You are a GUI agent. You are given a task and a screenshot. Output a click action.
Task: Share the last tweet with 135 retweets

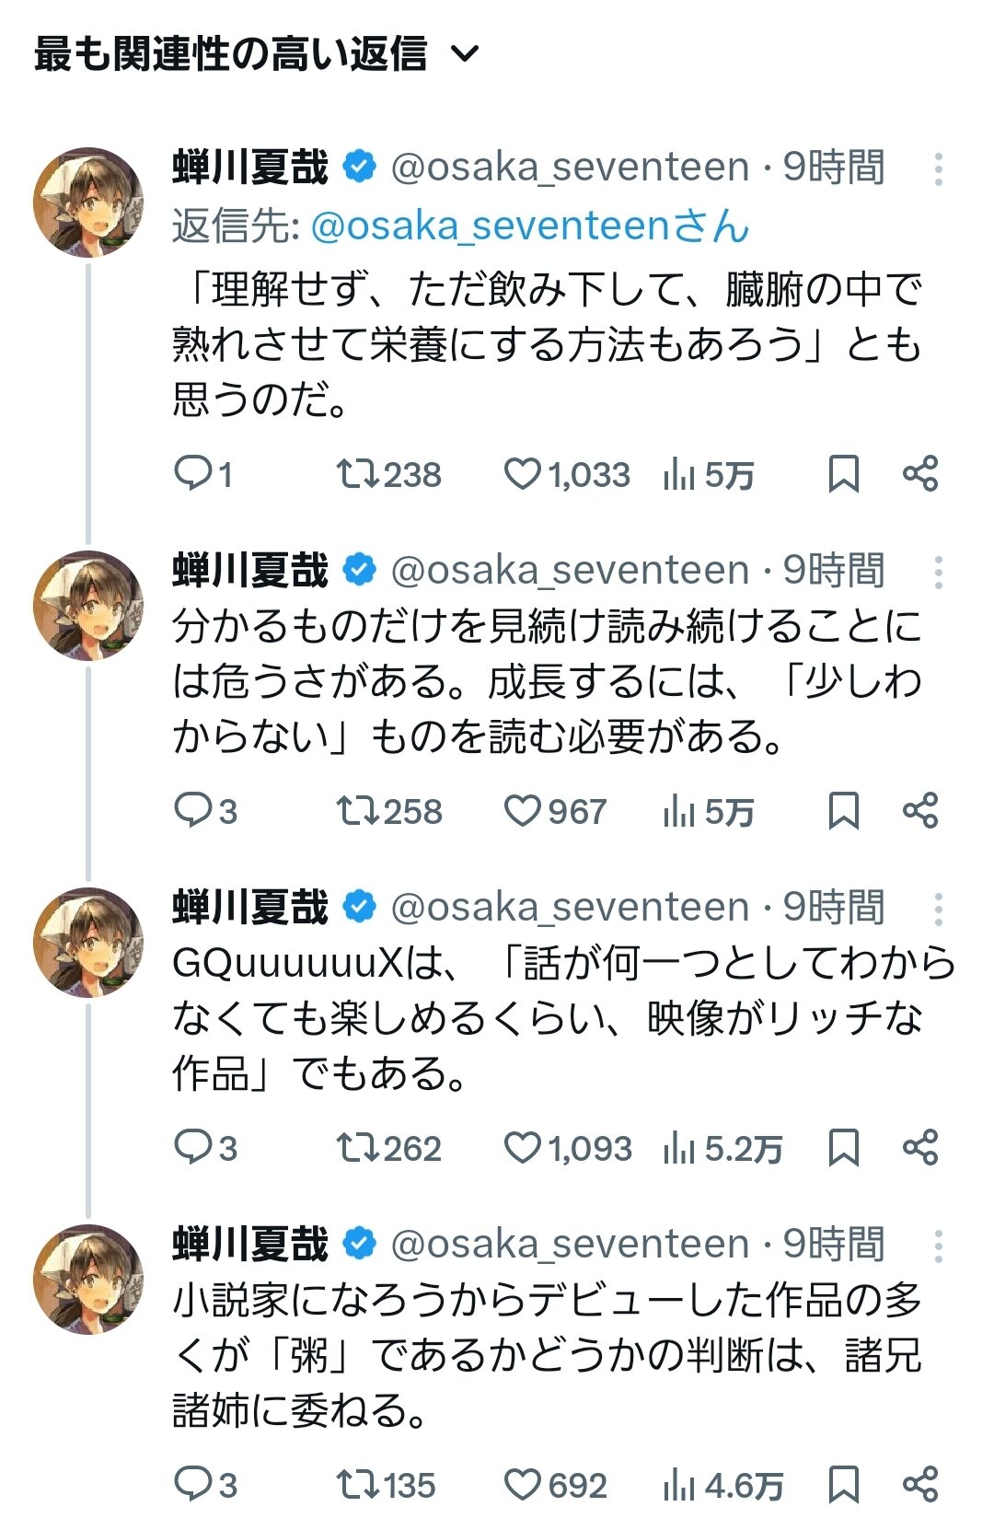pyautogui.click(x=920, y=1485)
